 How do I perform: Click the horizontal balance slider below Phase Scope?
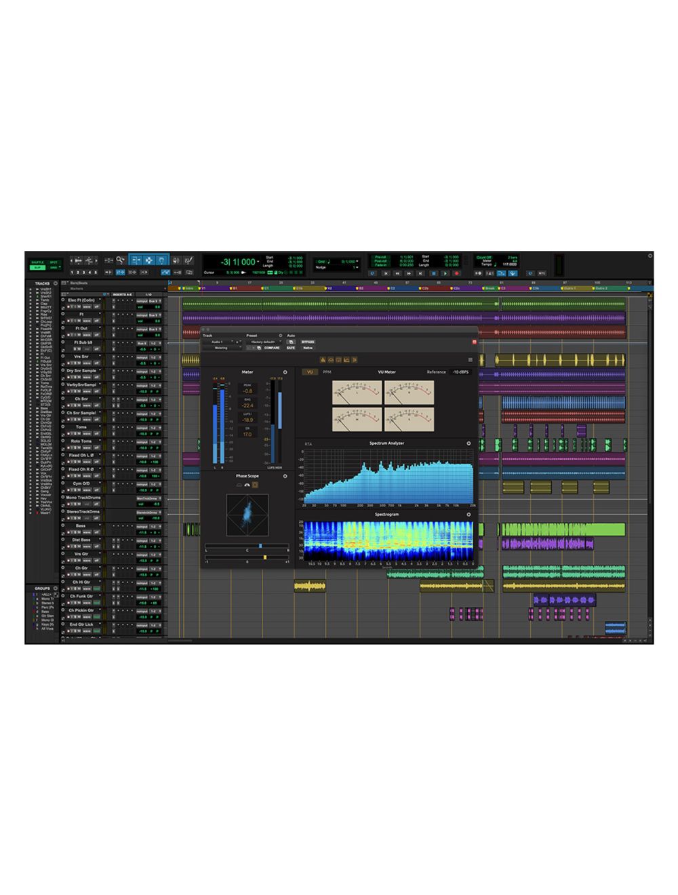pyautogui.click(x=260, y=546)
